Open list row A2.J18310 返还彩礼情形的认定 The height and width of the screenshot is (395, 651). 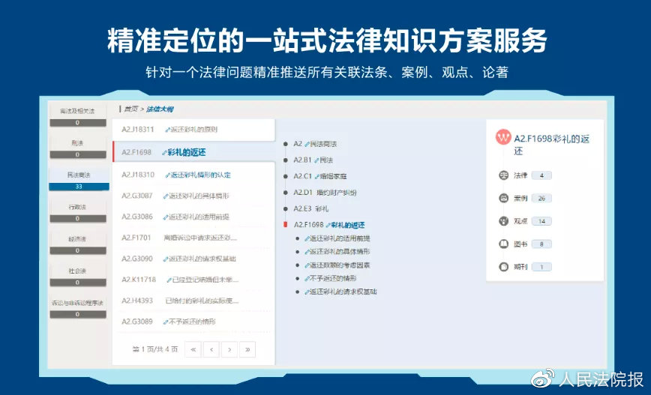pyautogui.click(x=193, y=175)
